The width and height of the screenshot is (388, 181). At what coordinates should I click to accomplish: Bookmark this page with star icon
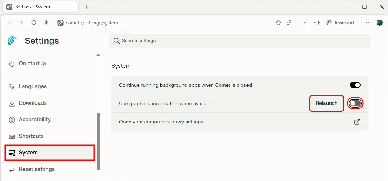278,23
